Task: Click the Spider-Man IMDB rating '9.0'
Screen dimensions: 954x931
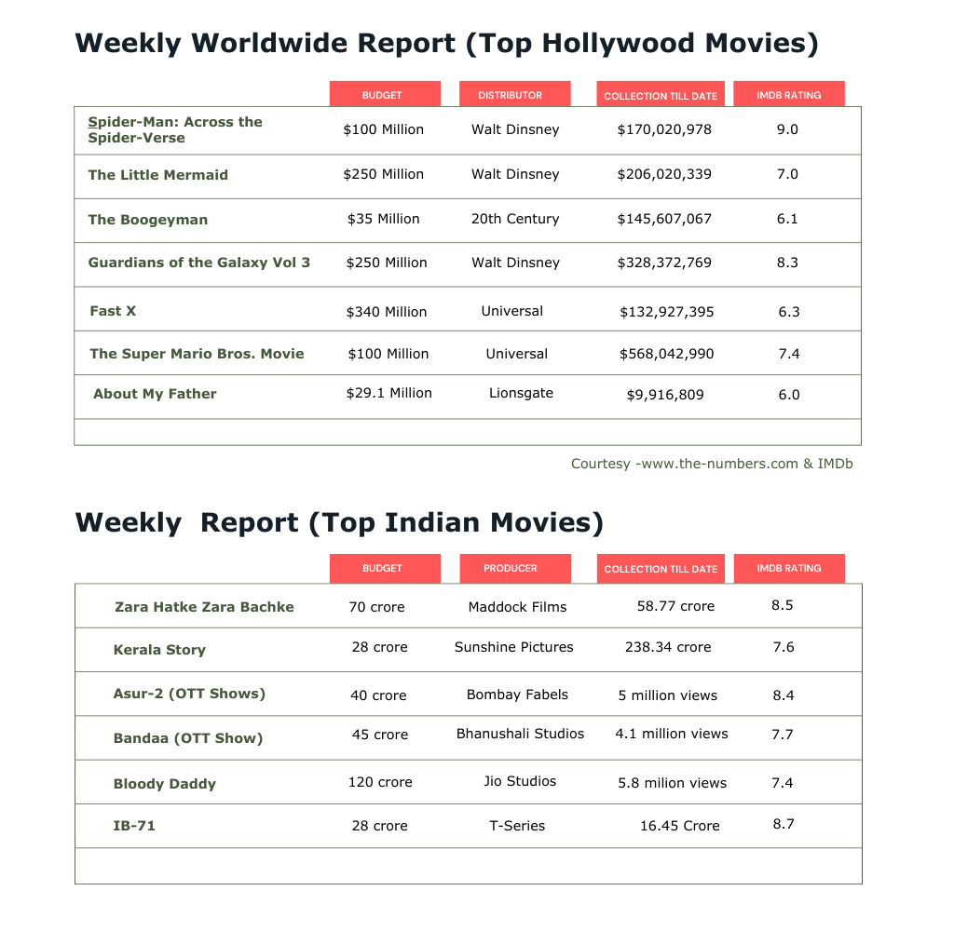Action: tap(787, 129)
